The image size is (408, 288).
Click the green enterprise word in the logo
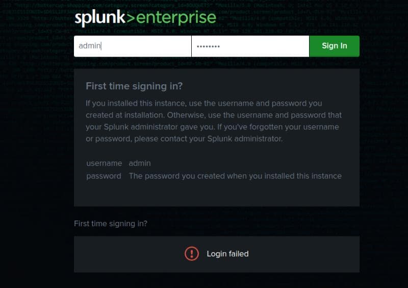point(176,18)
